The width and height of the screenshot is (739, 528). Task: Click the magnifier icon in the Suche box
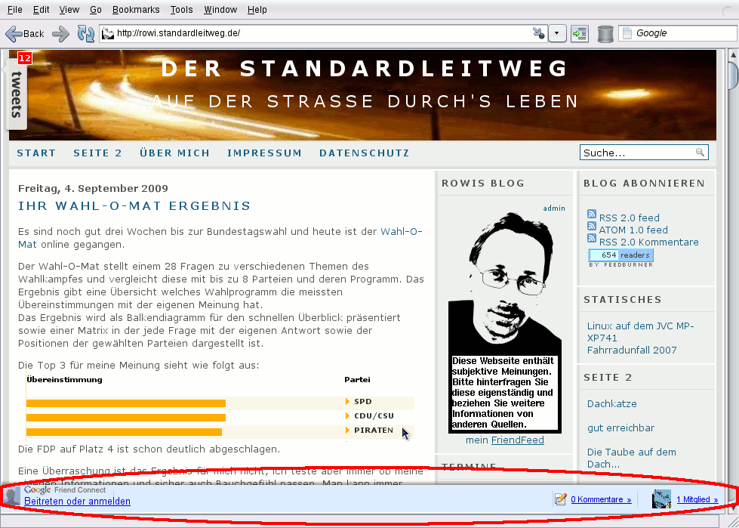(701, 153)
